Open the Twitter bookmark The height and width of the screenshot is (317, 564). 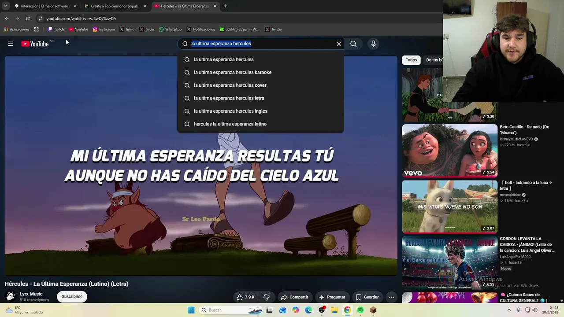pyautogui.click(x=274, y=29)
